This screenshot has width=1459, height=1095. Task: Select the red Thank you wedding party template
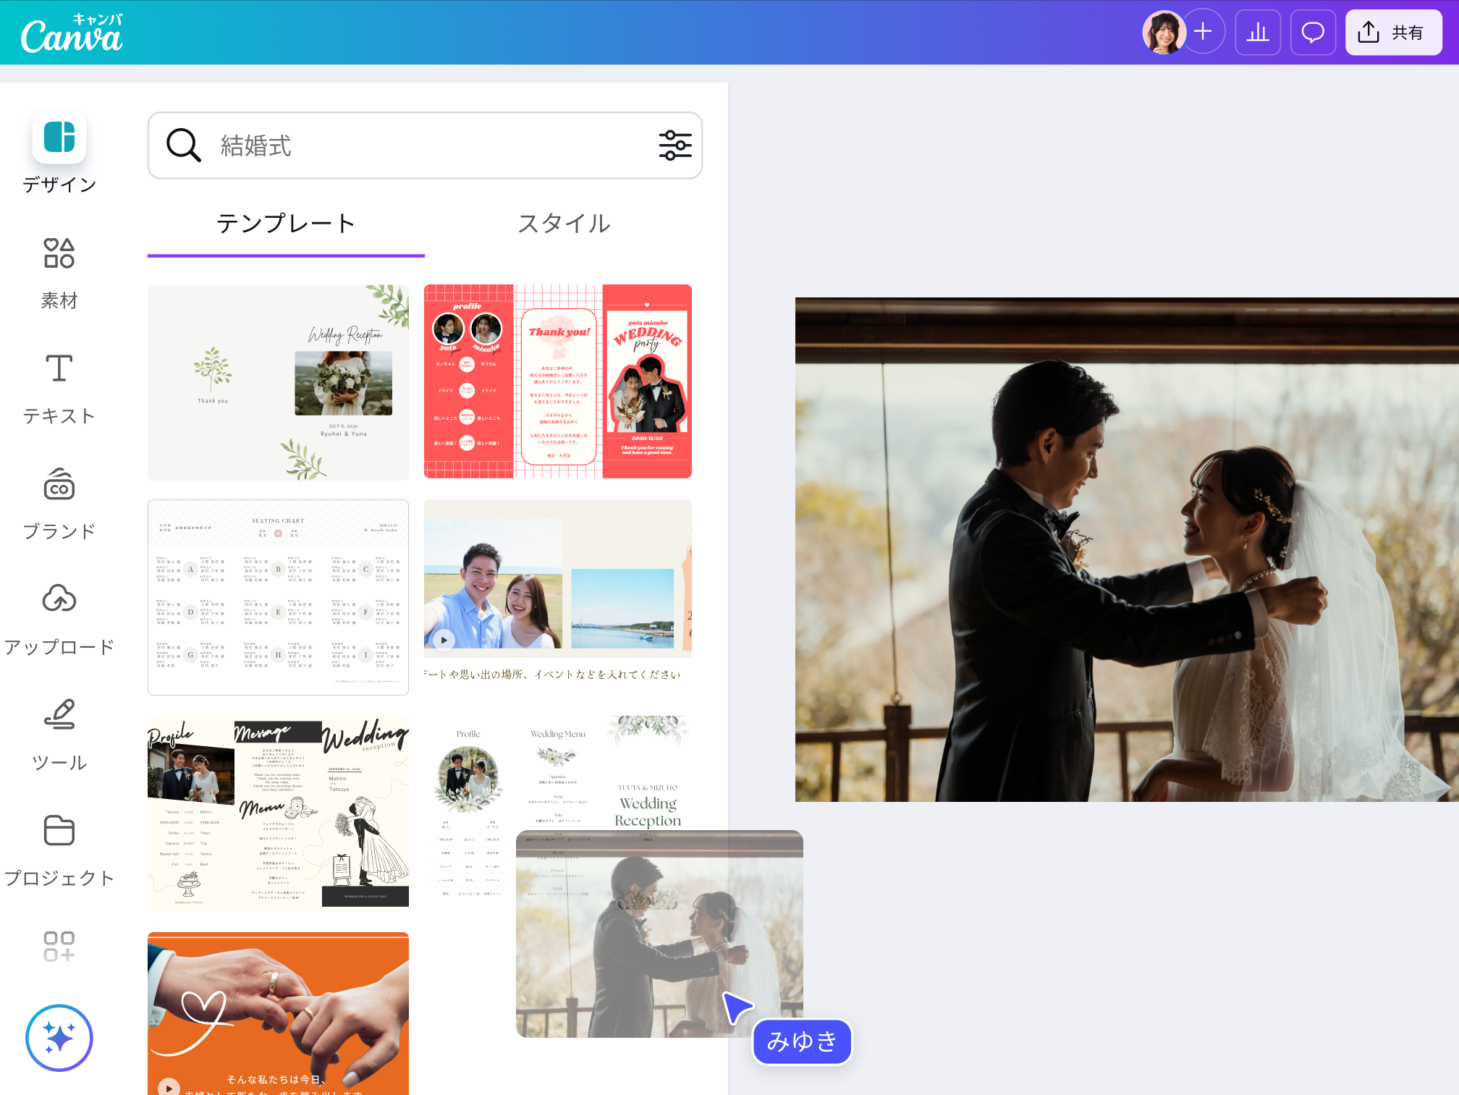[558, 381]
